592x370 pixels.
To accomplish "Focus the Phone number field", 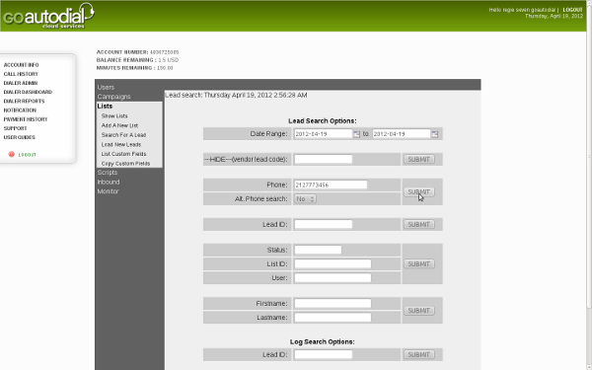I will point(331,185).
